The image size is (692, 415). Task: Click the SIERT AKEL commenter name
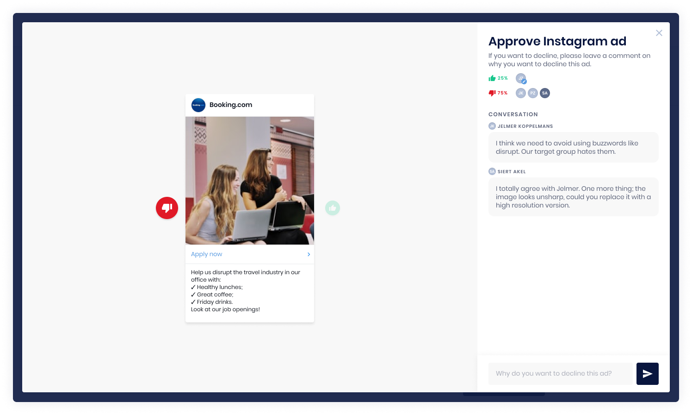point(512,171)
